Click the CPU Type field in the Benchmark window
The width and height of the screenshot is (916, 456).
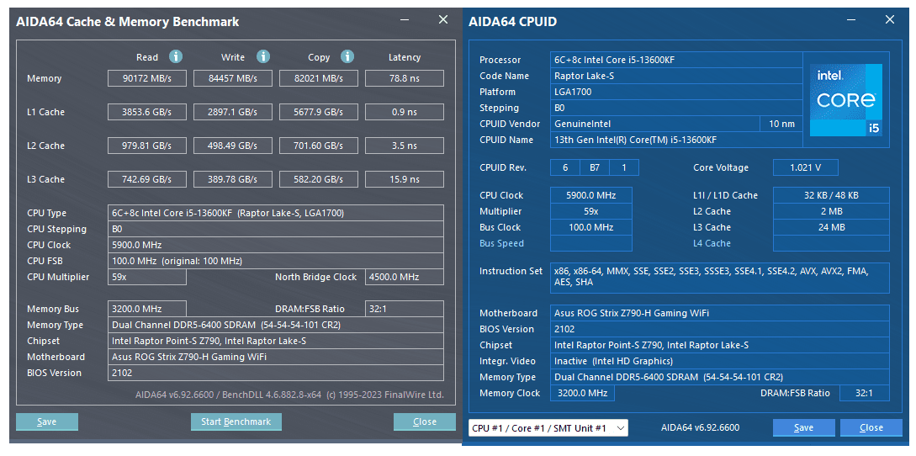click(x=276, y=213)
